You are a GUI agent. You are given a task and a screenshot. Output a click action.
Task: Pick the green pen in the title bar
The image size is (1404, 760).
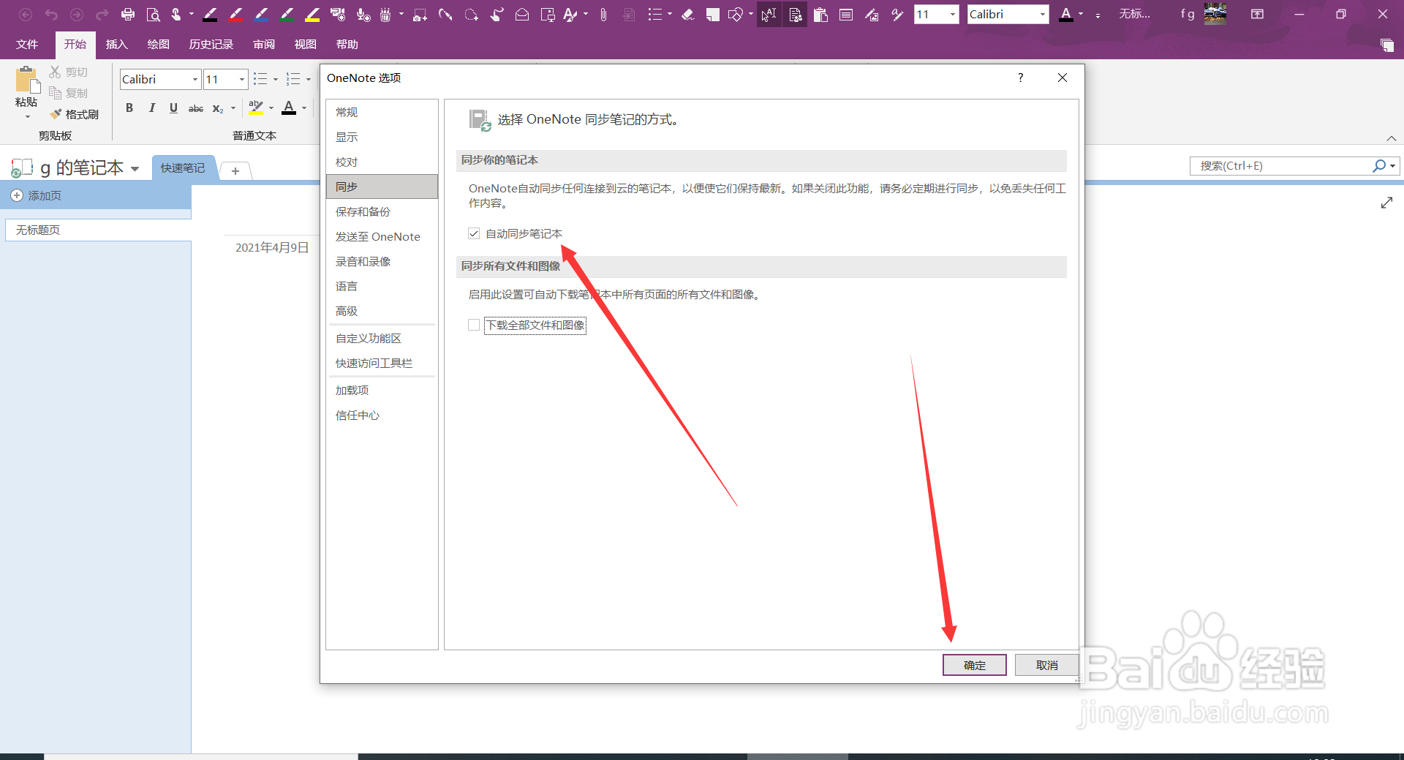tap(287, 14)
